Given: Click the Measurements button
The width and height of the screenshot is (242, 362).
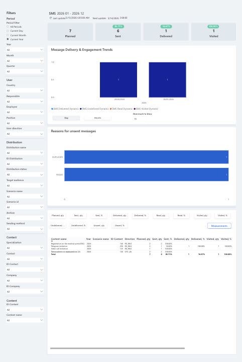Looking at the screenshot, I should click(219, 226).
